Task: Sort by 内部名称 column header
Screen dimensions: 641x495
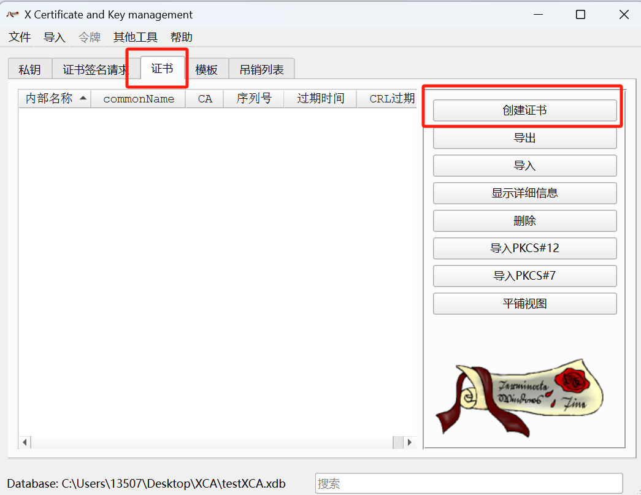Action: click(55, 99)
